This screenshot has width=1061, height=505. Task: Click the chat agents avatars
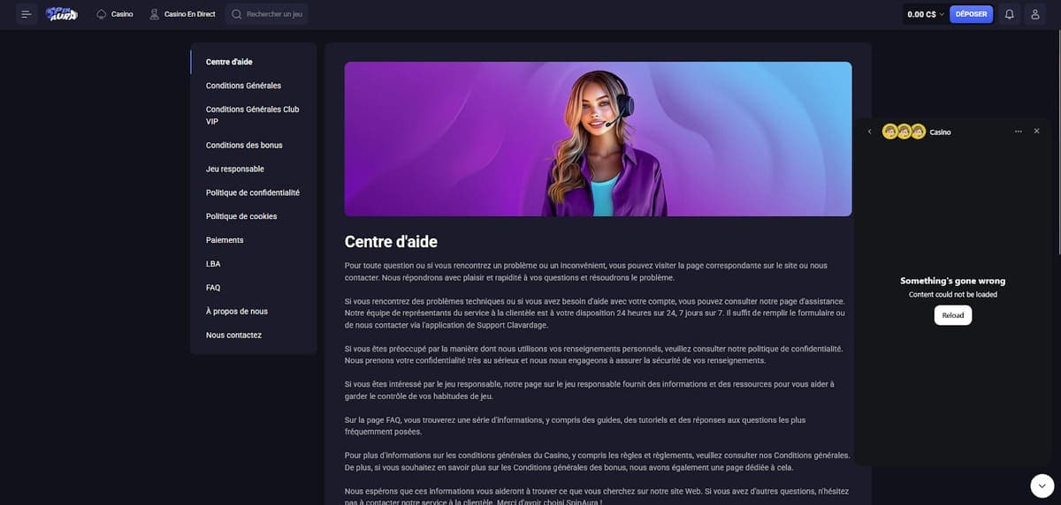[904, 132]
